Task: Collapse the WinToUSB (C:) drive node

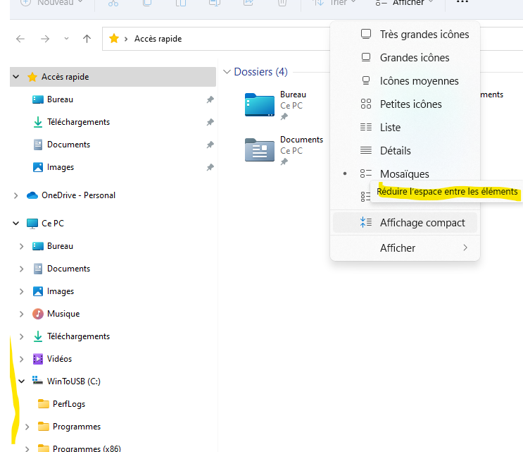Action: (x=21, y=381)
